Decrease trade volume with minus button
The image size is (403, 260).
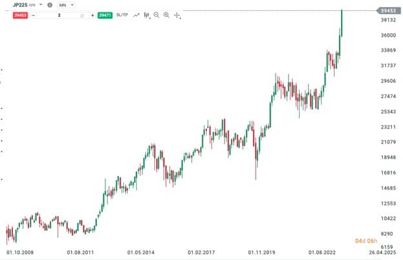pyautogui.click(x=33, y=16)
